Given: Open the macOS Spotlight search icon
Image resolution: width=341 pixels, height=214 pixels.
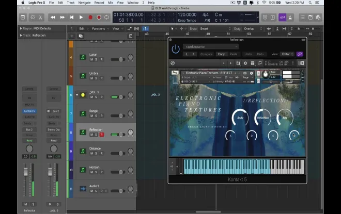Looking at the screenshot, I should [310, 3].
